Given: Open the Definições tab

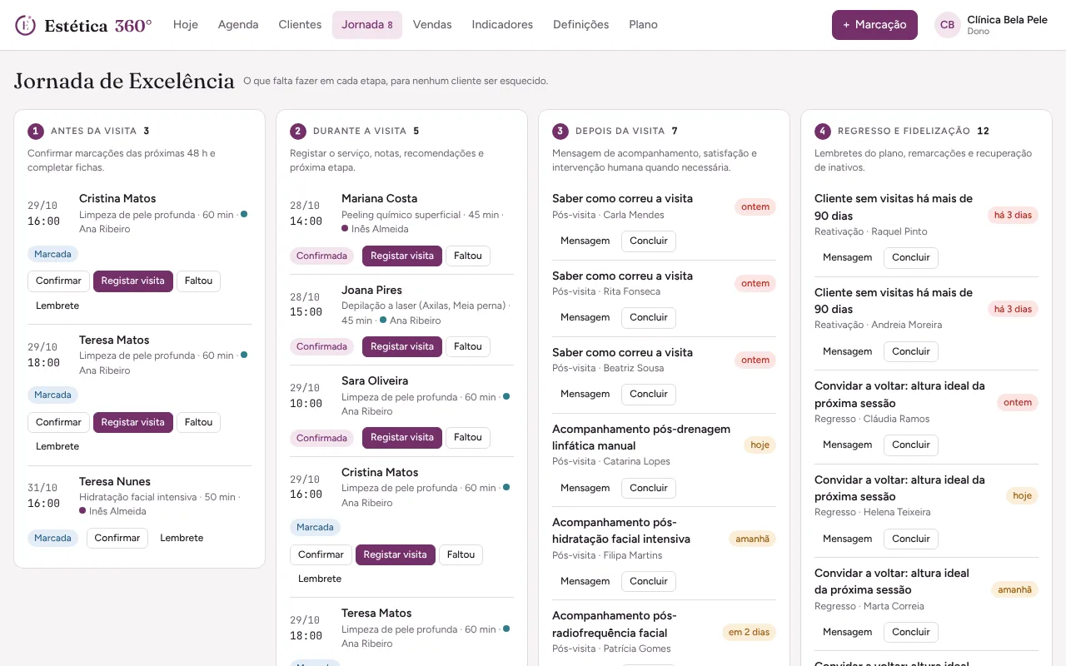Looking at the screenshot, I should pyautogui.click(x=581, y=25).
